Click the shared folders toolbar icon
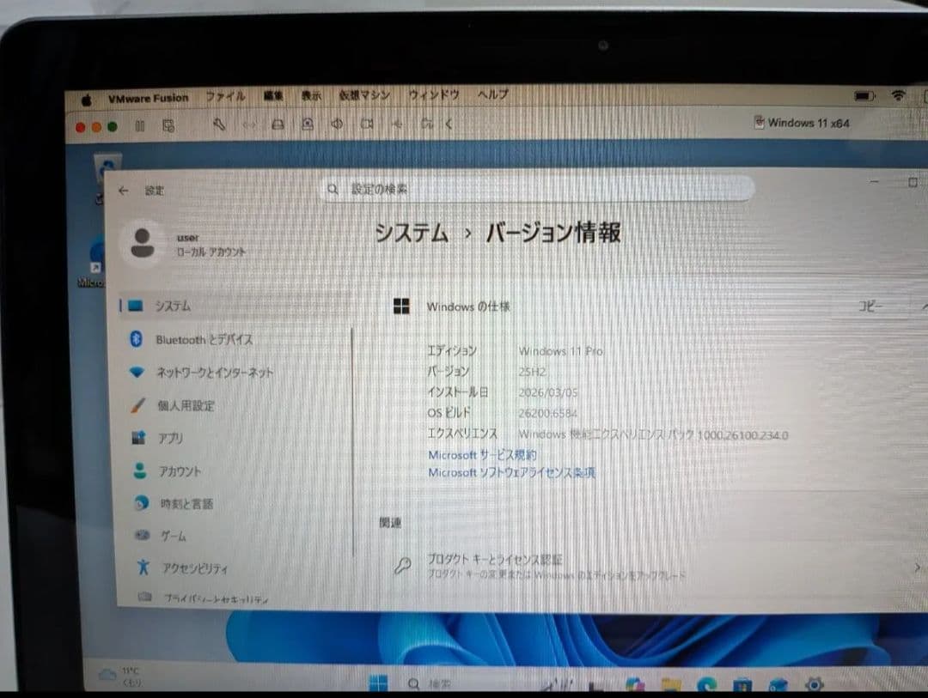The height and width of the screenshot is (698, 928). [x=427, y=124]
